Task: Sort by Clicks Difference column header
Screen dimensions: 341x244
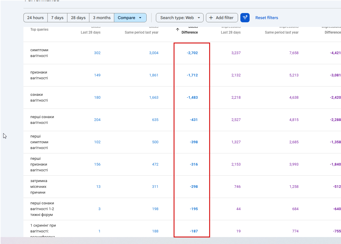Action: tap(190, 30)
